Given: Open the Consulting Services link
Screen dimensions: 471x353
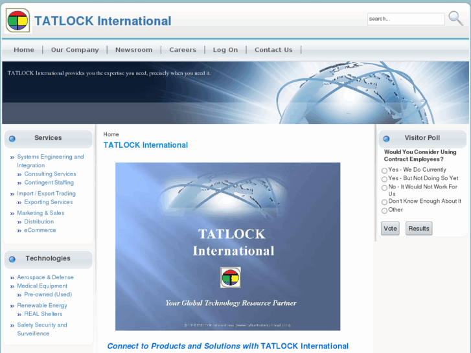Looking at the screenshot, I should pos(50,174).
